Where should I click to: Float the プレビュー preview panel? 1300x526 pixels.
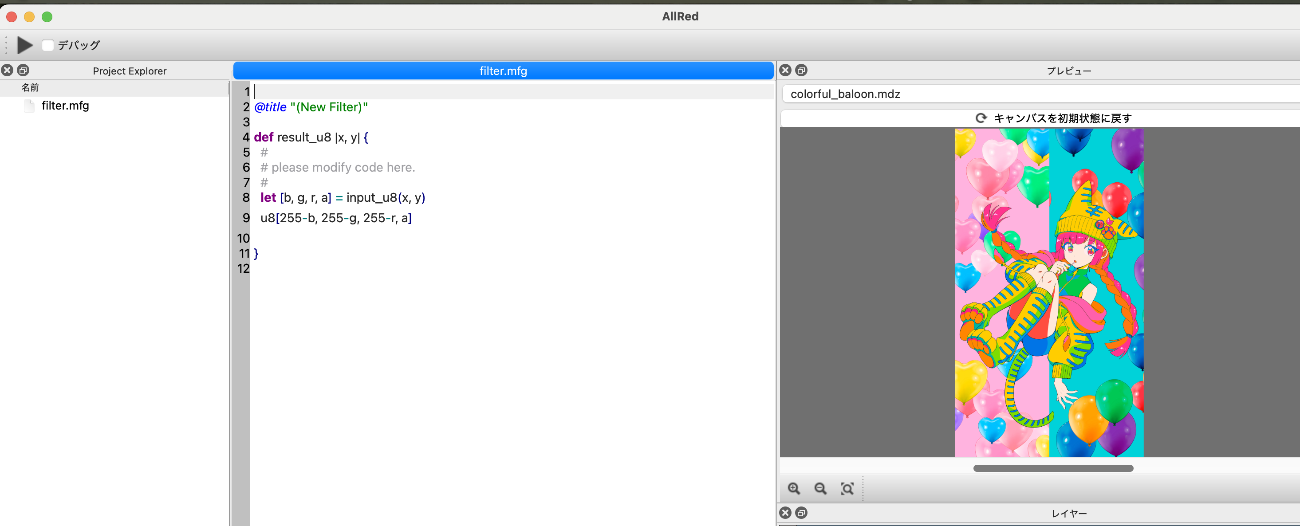[801, 70]
